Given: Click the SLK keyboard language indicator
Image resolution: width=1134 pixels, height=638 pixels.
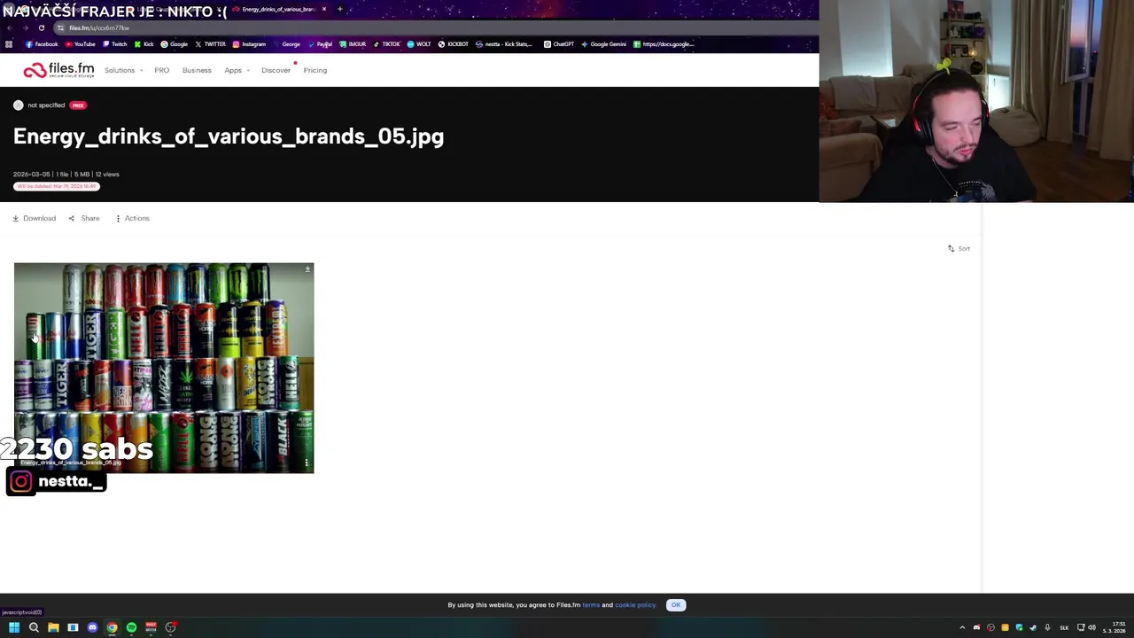Looking at the screenshot, I should tap(1064, 627).
